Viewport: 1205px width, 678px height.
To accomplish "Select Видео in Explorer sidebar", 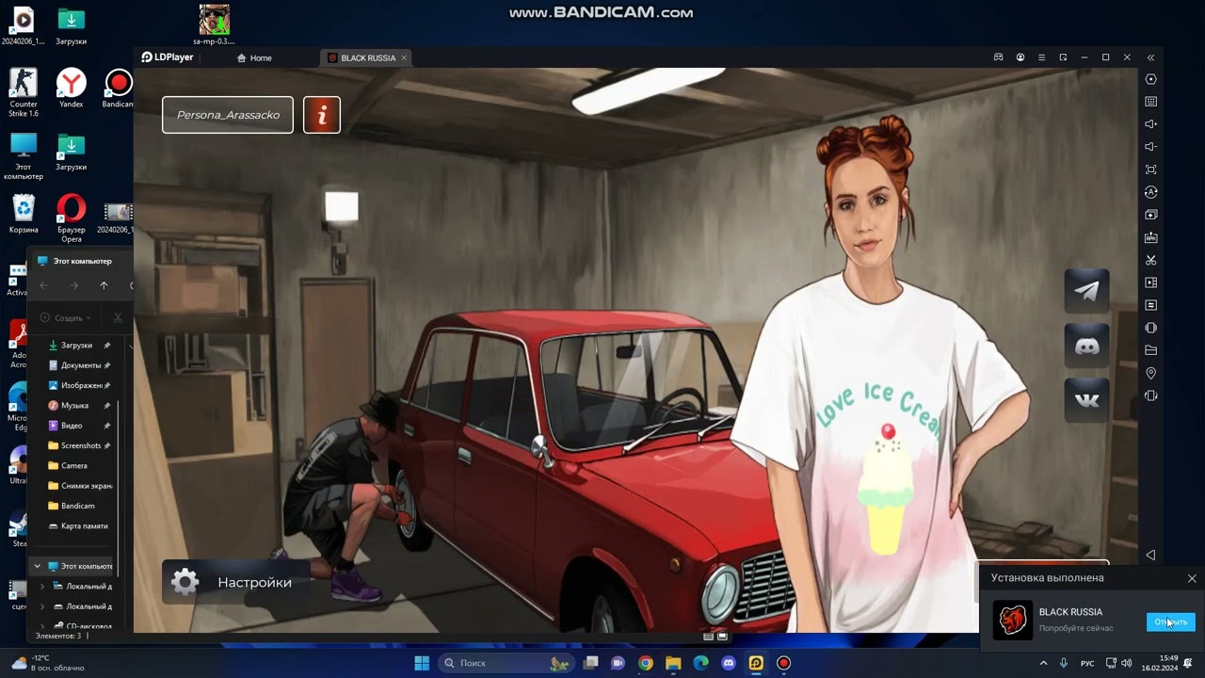I will click(72, 426).
